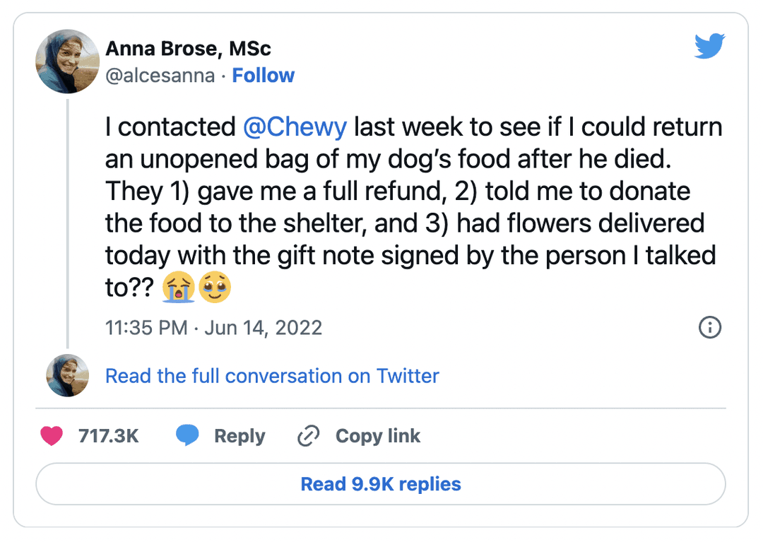Open Anna Brose's large profile avatar

click(x=67, y=61)
